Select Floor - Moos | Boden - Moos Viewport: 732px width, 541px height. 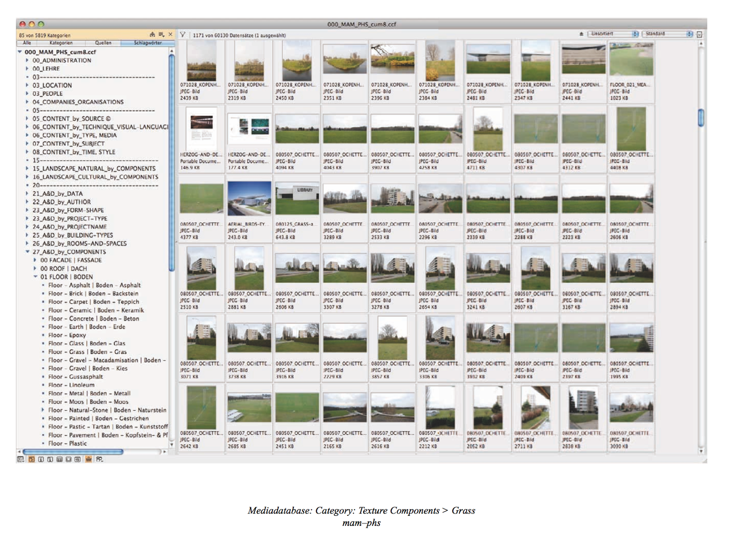click(x=88, y=402)
